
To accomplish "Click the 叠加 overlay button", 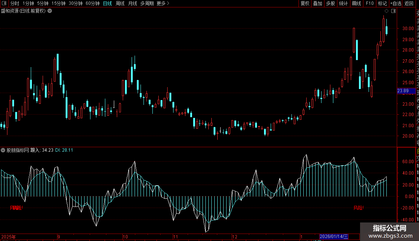I will tap(318, 3).
